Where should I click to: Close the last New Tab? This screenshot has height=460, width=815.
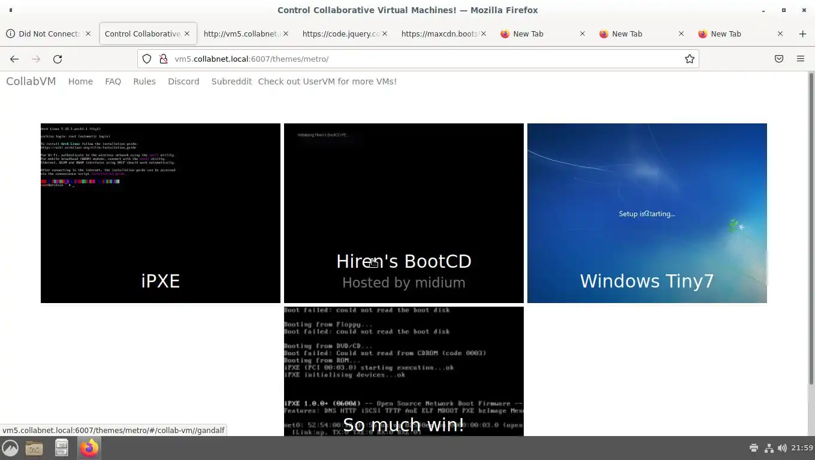[780, 34]
